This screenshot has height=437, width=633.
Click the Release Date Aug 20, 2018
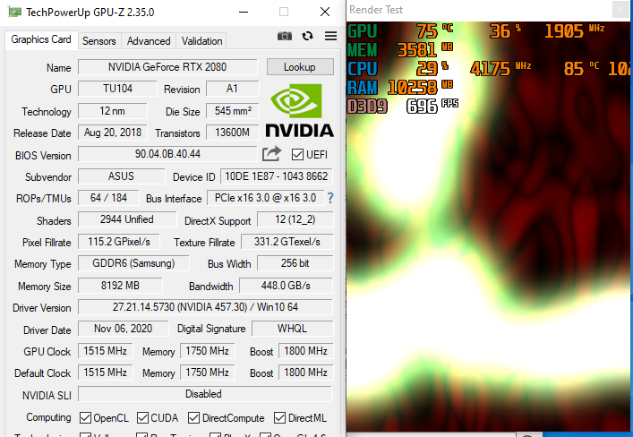(113, 133)
